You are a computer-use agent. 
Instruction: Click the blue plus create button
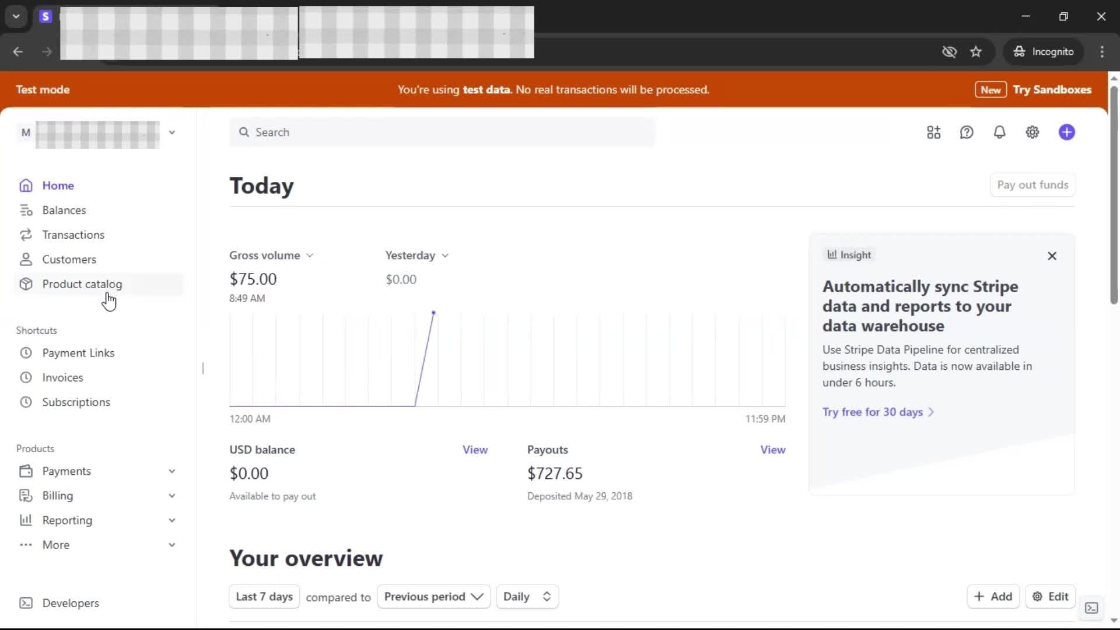pos(1067,132)
